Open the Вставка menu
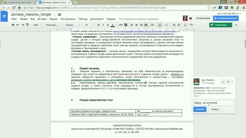 pos(42,19)
